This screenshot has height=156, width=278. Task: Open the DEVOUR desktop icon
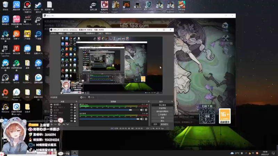[126, 6]
